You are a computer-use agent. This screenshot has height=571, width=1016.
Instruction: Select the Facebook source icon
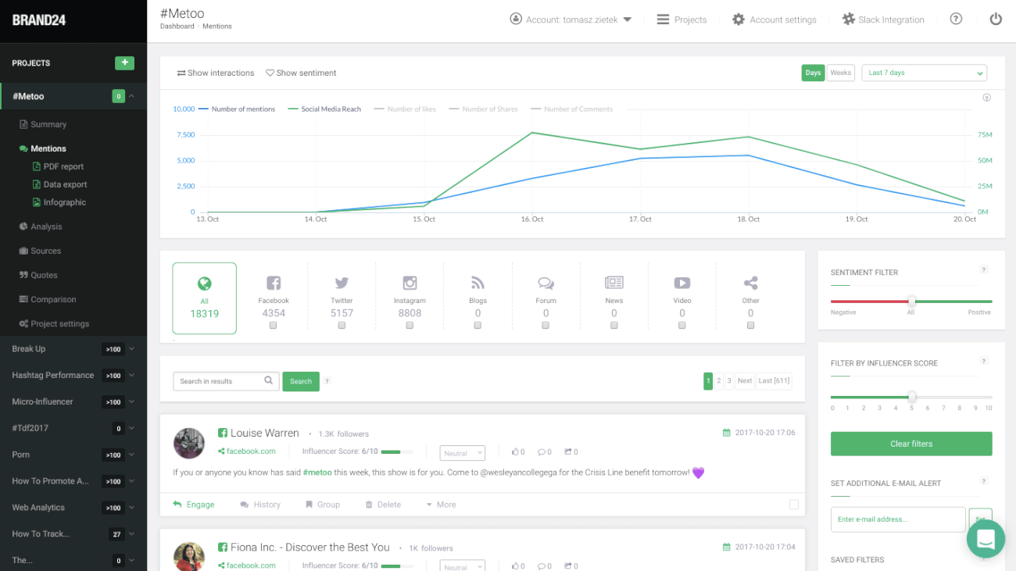(274, 283)
